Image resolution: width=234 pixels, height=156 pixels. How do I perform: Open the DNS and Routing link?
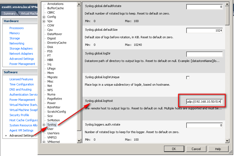pyautogui.click(x=21, y=89)
